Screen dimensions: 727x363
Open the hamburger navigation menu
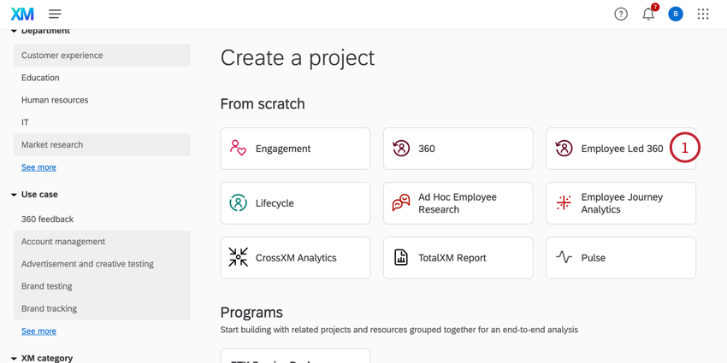click(55, 14)
